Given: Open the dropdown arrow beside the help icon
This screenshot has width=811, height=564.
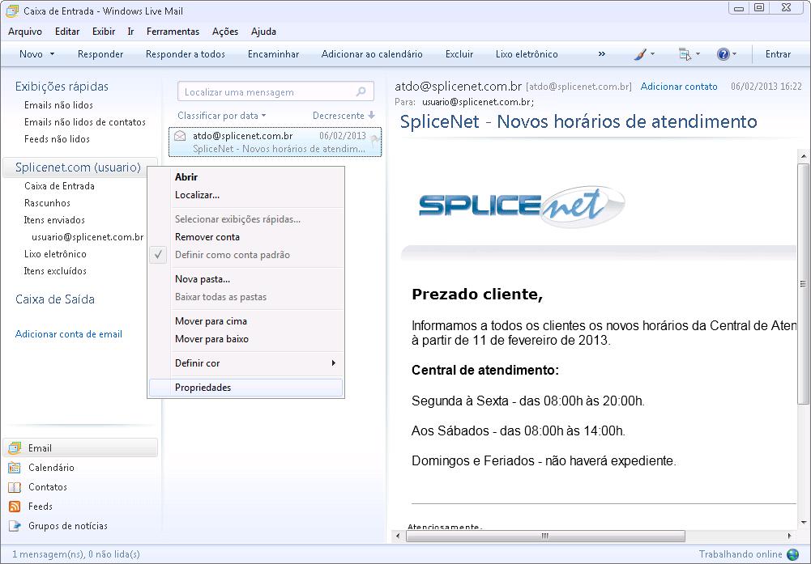Looking at the screenshot, I should coord(734,54).
